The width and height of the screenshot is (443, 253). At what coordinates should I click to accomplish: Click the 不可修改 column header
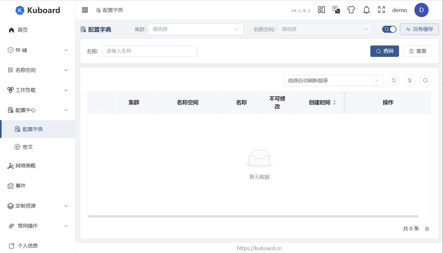coord(277,103)
